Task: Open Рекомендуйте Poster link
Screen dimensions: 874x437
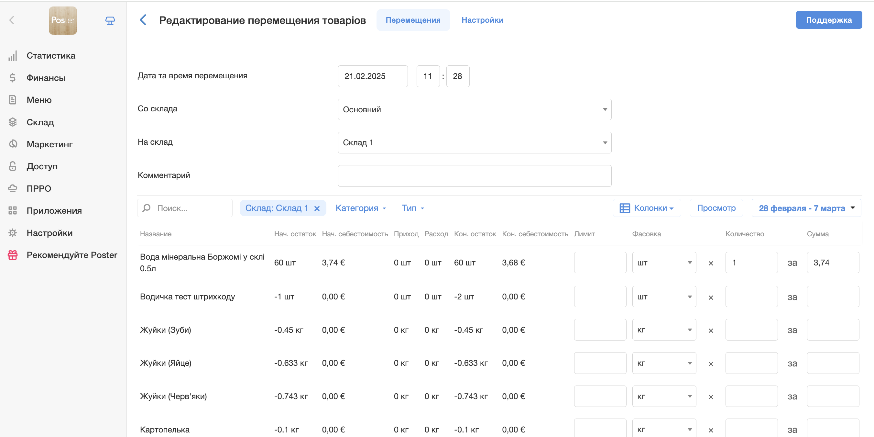Action: (x=72, y=255)
